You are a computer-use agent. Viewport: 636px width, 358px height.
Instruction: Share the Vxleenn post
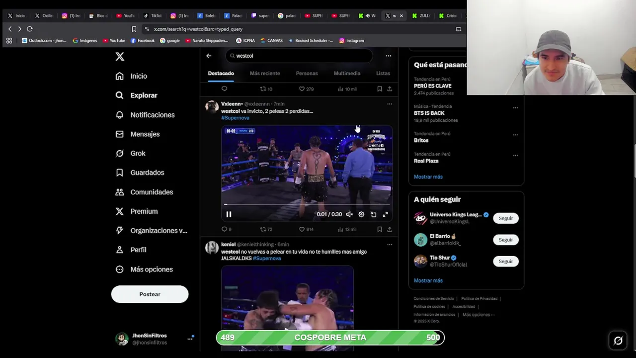[x=390, y=229]
